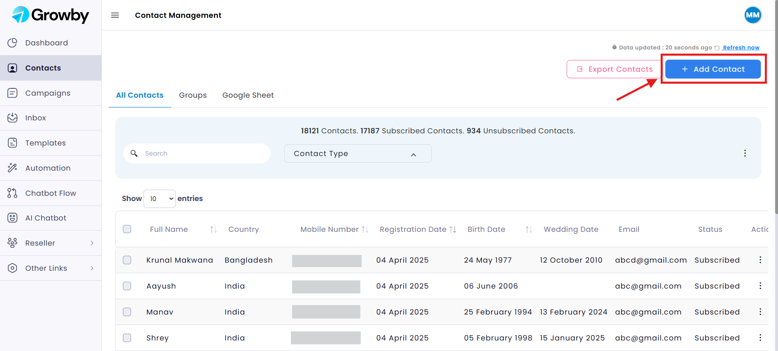Click the Add Contact button

click(x=713, y=69)
